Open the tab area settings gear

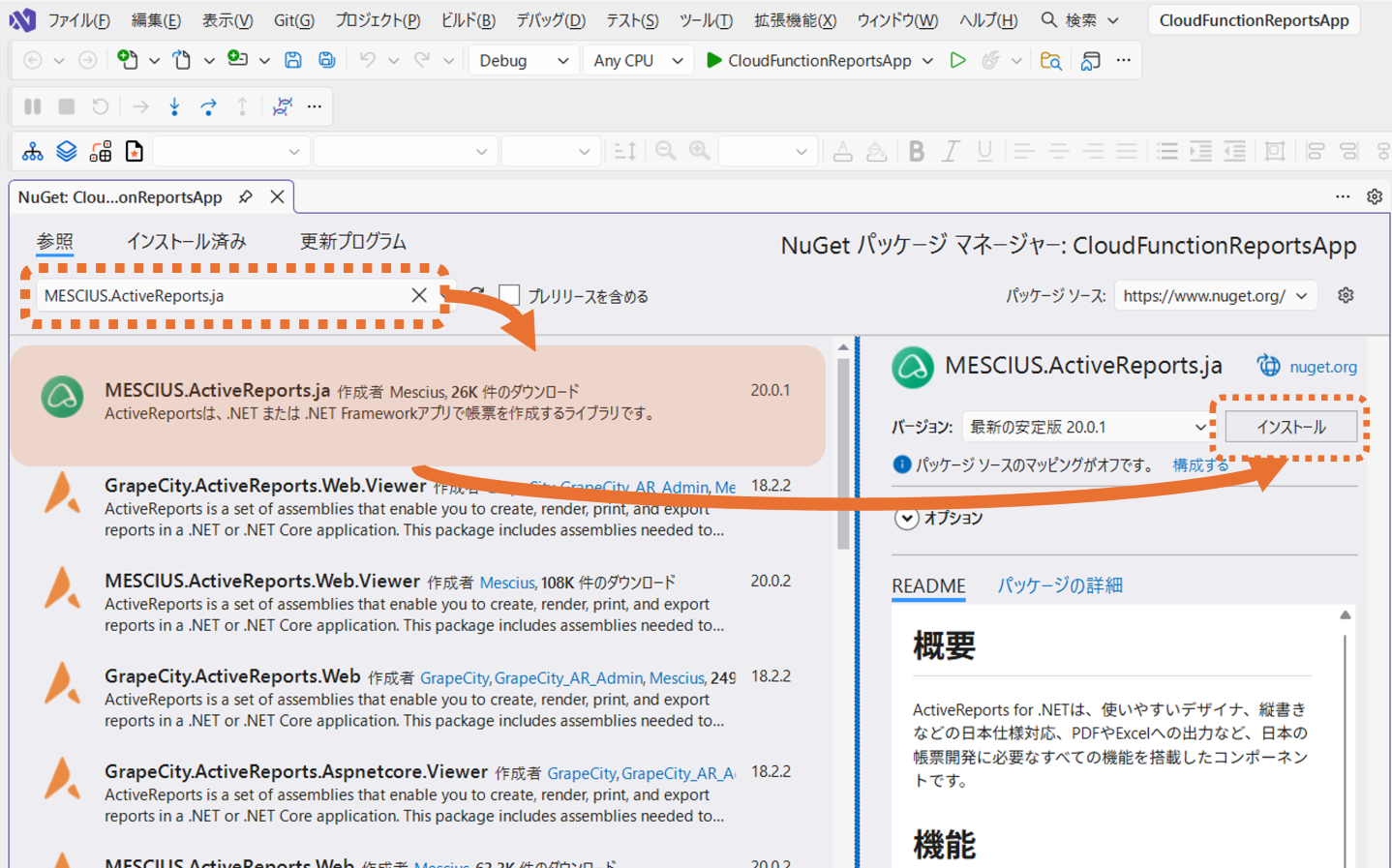[1375, 196]
